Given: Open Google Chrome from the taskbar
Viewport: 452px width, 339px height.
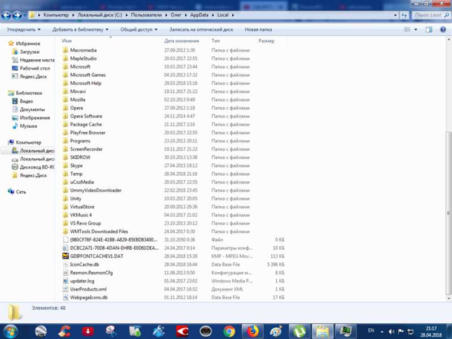Looking at the screenshot, I should pos(229,331).
